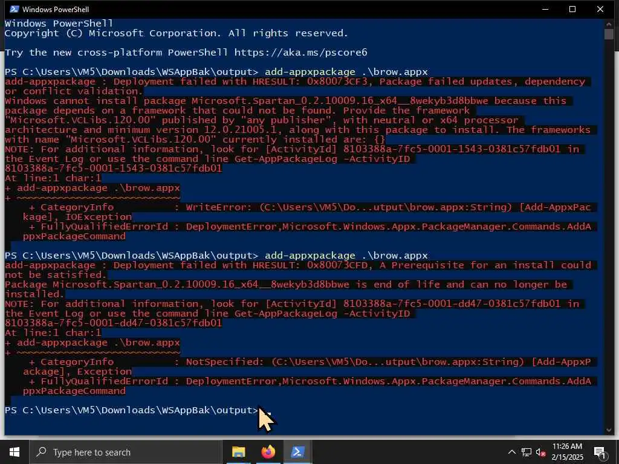This screenshot has height=464, width=619.
Task: Show hidden system tray icons
Action: pyautogui.click(x=511, y=452)
